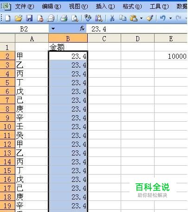Print the sheet using the Print icon
The image size is (188, 212).
64,18
